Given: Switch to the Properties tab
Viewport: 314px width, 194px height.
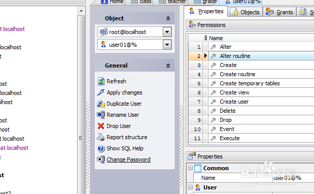Looking at the screenshot, I should point(206,11).
